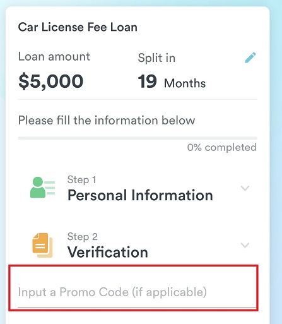The image size is (282, 324).
Task: Click the Car License Fee Loan heading
Action: [78, 27]
